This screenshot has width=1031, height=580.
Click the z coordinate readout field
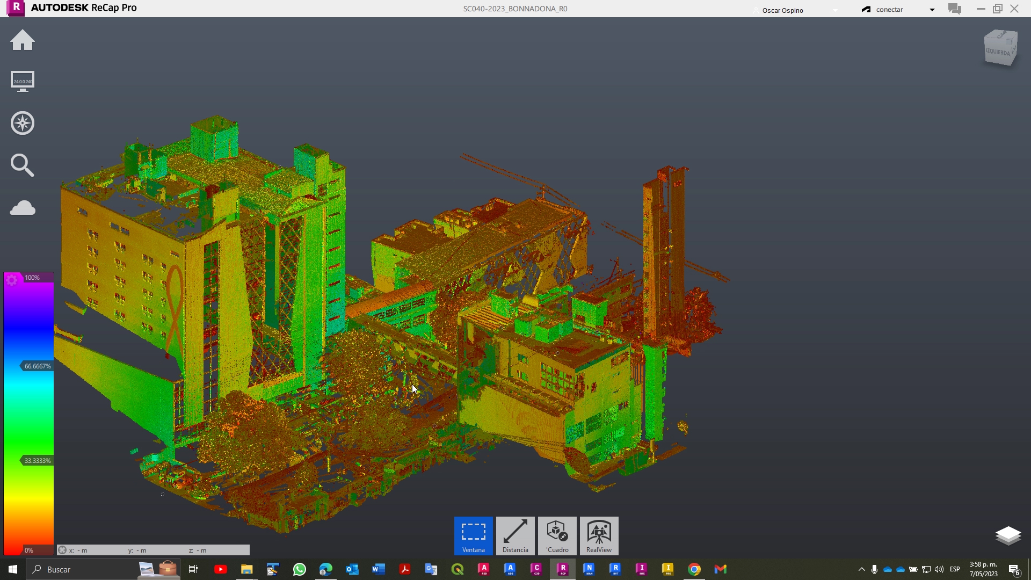point(198,550)
